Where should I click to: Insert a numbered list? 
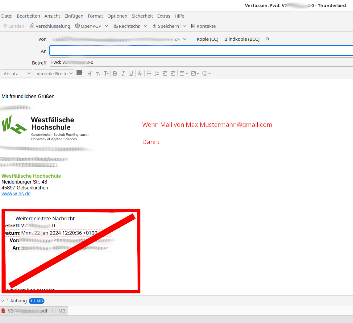point(157,73)
